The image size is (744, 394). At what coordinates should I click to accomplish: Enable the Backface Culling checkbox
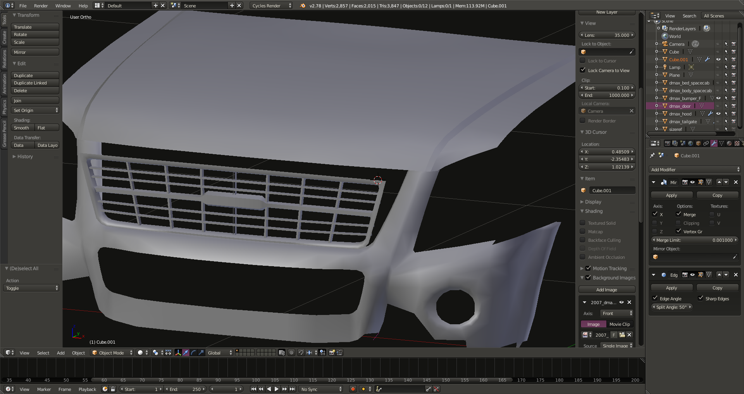(582, 240)
